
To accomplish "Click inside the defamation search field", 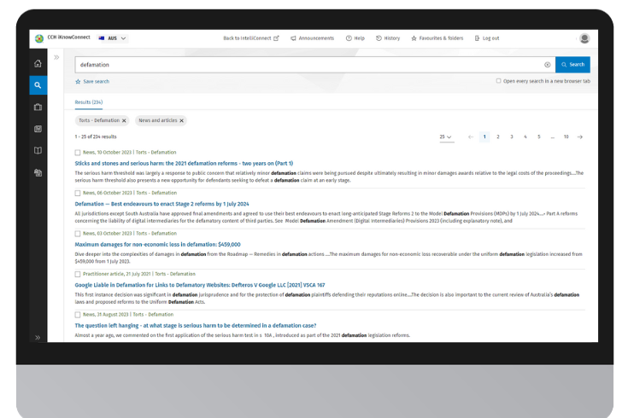I will 308,65.
